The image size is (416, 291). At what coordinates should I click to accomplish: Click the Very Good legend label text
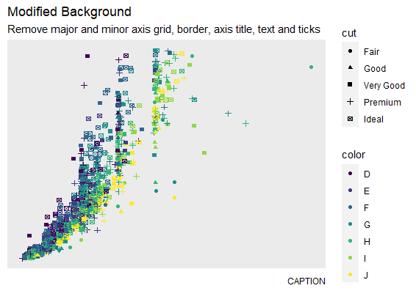click(x=384, y=86)
